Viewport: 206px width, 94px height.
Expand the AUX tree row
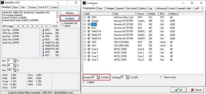tap(85, 28)
